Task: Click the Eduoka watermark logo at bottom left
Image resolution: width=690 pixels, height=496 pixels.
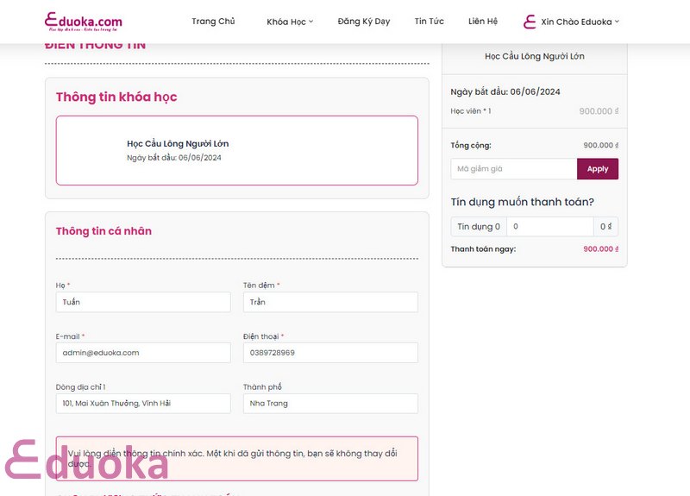Action: [87, 460]
